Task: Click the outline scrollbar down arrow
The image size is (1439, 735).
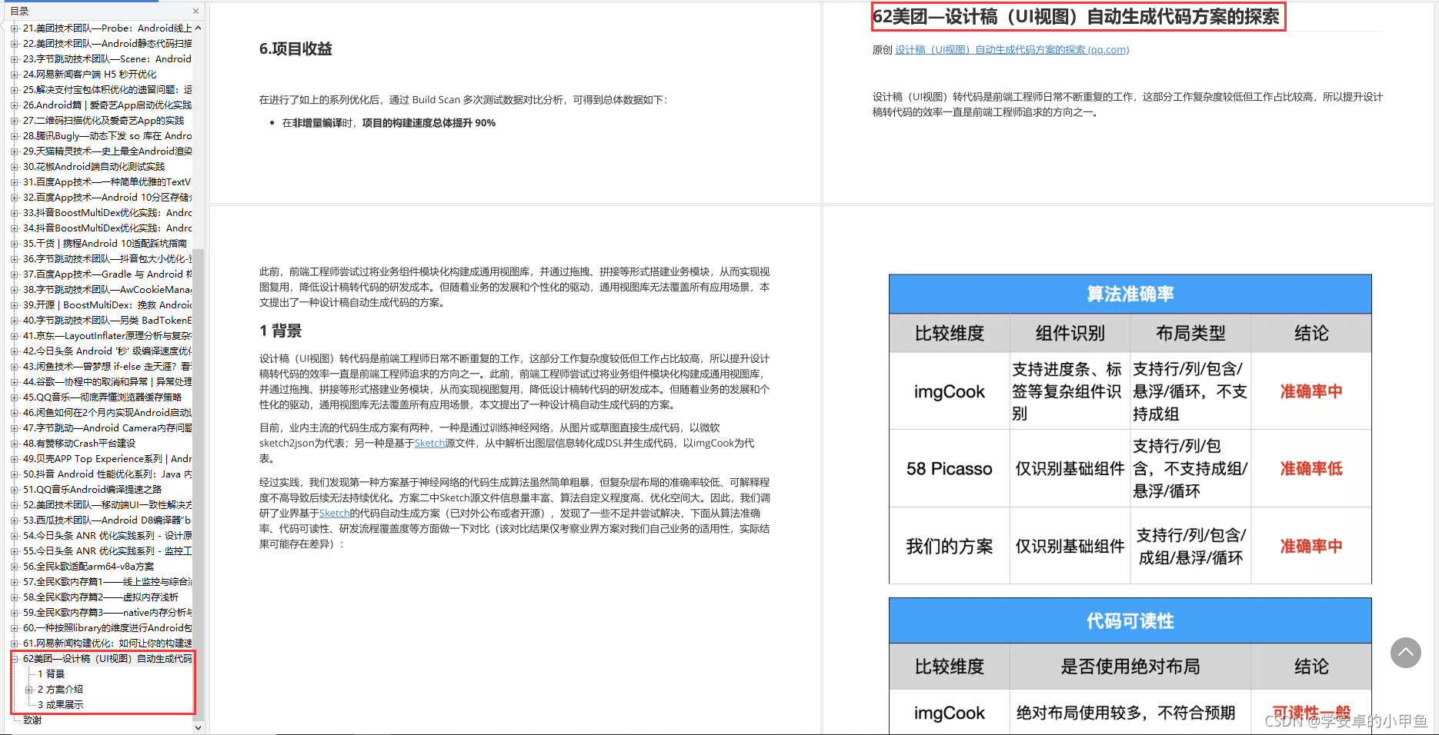Action: tap(198, 727)
